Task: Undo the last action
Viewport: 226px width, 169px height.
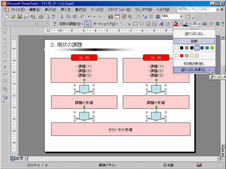Action: [x=90, y=16]
